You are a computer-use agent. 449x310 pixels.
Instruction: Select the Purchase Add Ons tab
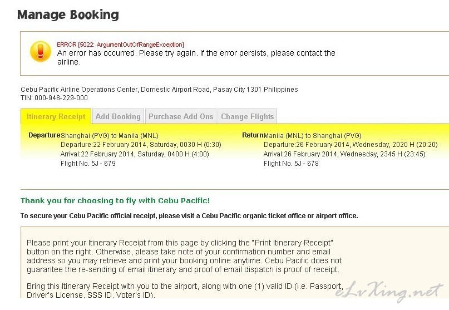(181, 116)
